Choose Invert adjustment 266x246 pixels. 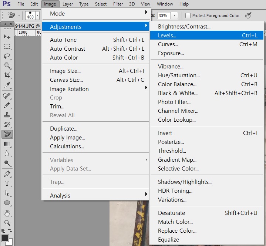207,133
